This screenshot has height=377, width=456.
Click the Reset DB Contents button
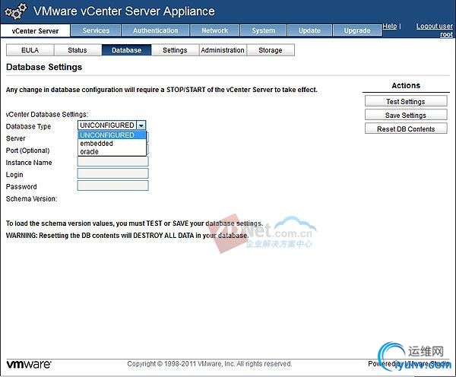(406, 128)
